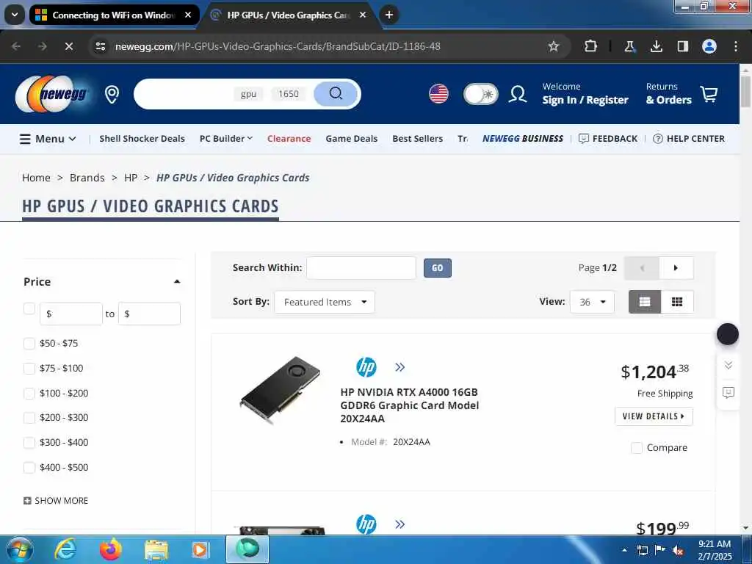Click VIEW DETAILS for RTX A4000

pos(654,416)
